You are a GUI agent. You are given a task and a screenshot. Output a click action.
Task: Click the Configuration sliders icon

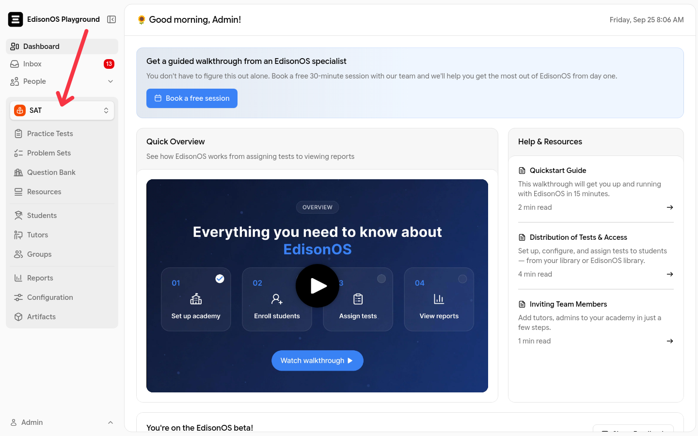tap(18, 297)
